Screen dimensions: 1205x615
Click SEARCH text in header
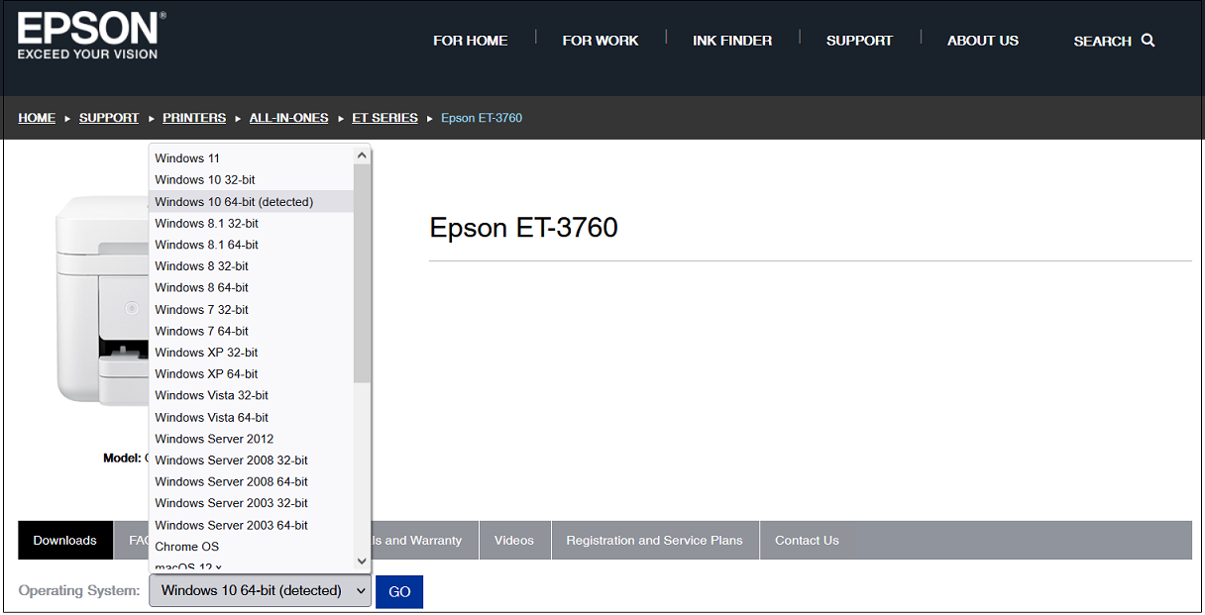[x=1102, y=41]
